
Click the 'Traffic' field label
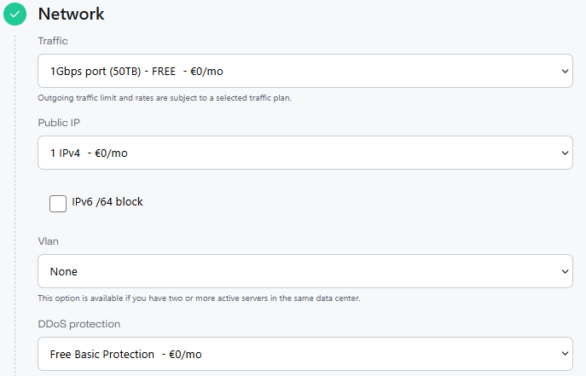53,40
